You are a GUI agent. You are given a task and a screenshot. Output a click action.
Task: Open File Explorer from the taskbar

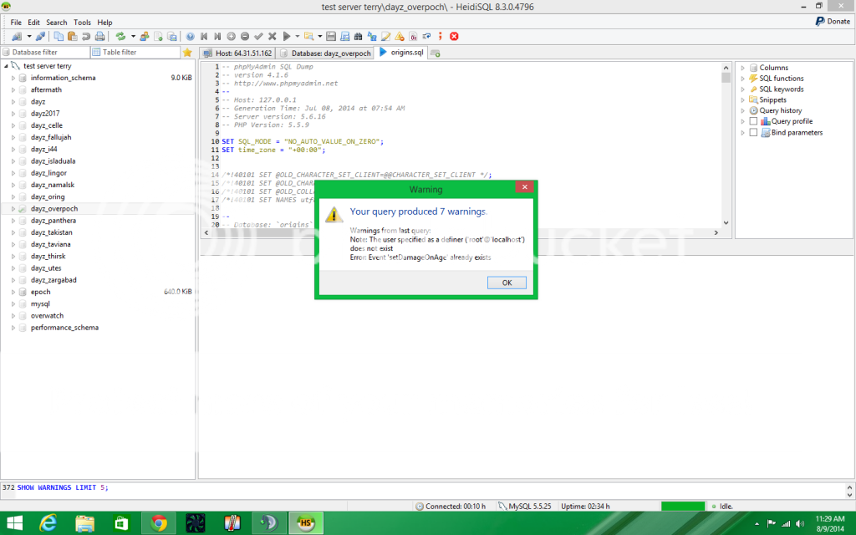point(85,523)
